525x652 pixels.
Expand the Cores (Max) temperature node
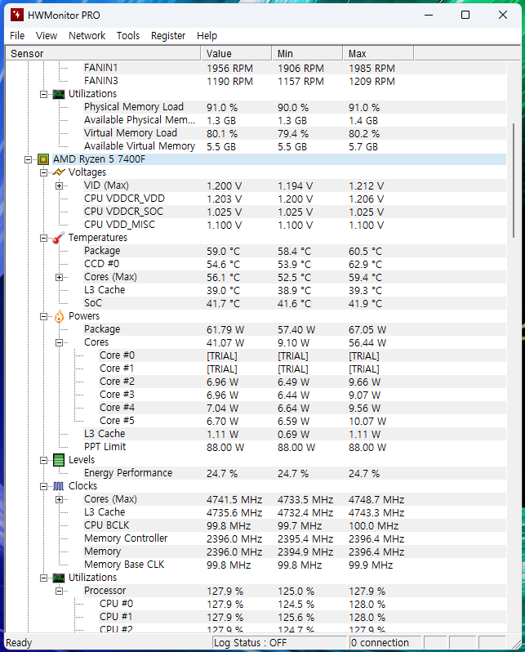click(x=60, y=277)
